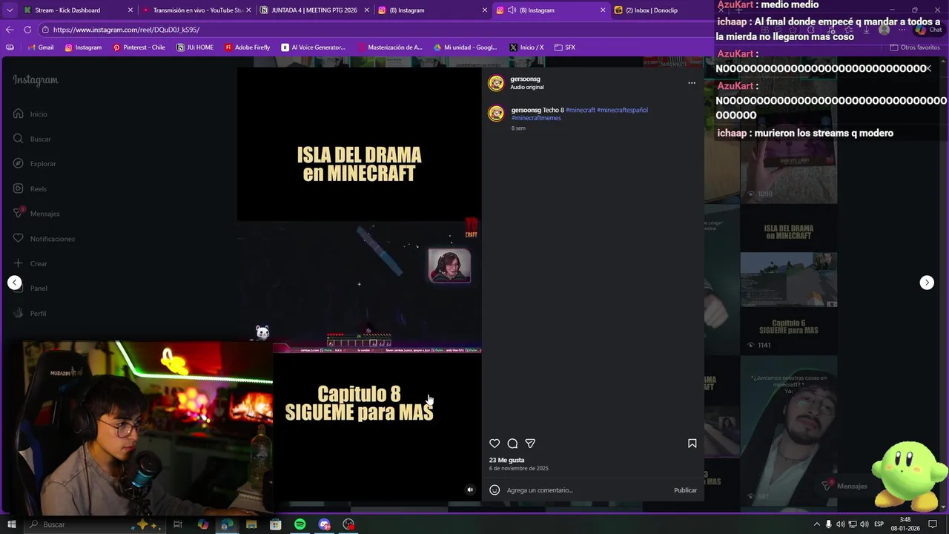Go to next post with right arrow
This screenshot has height=534, width=949.
[927, 283]
